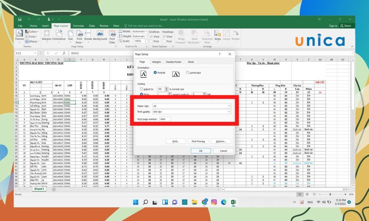
Task: Open the File ribbon tab
Action: (20, 26)
